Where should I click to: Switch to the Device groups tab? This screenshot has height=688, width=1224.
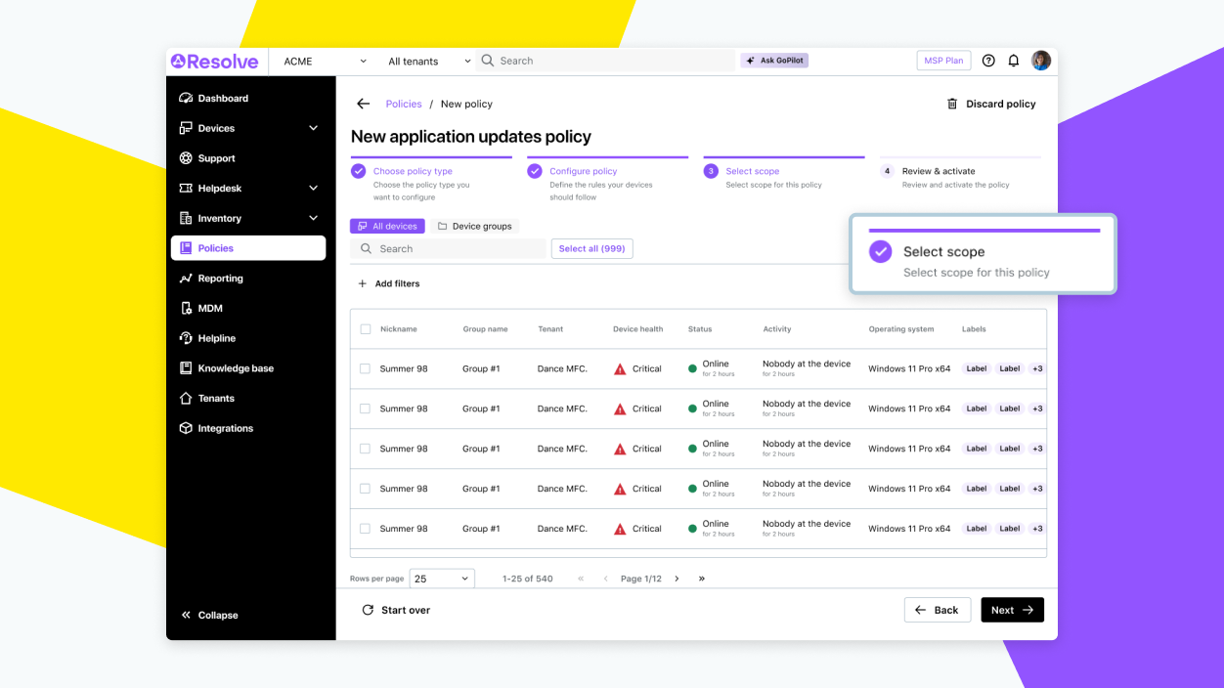[x=476, y=225]
